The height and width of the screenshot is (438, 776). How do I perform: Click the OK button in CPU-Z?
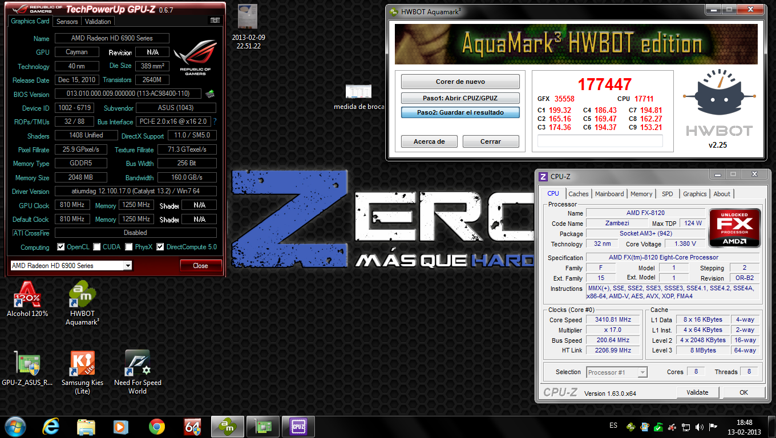click(x=743, y=392)
